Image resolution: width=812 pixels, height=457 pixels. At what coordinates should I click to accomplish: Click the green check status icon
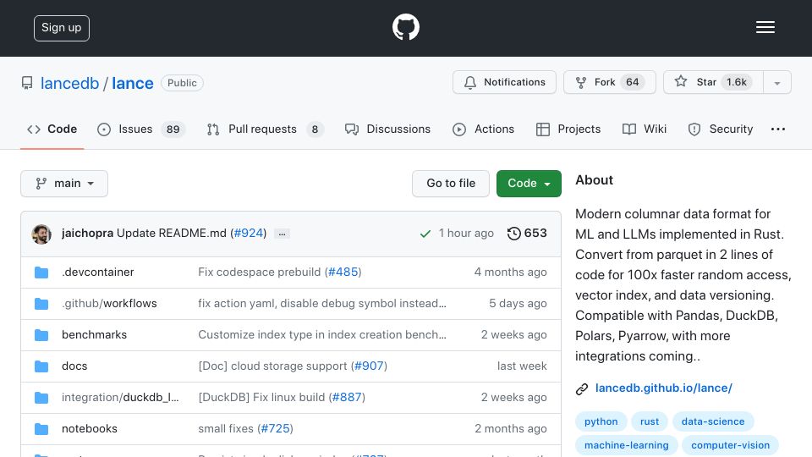425,234
